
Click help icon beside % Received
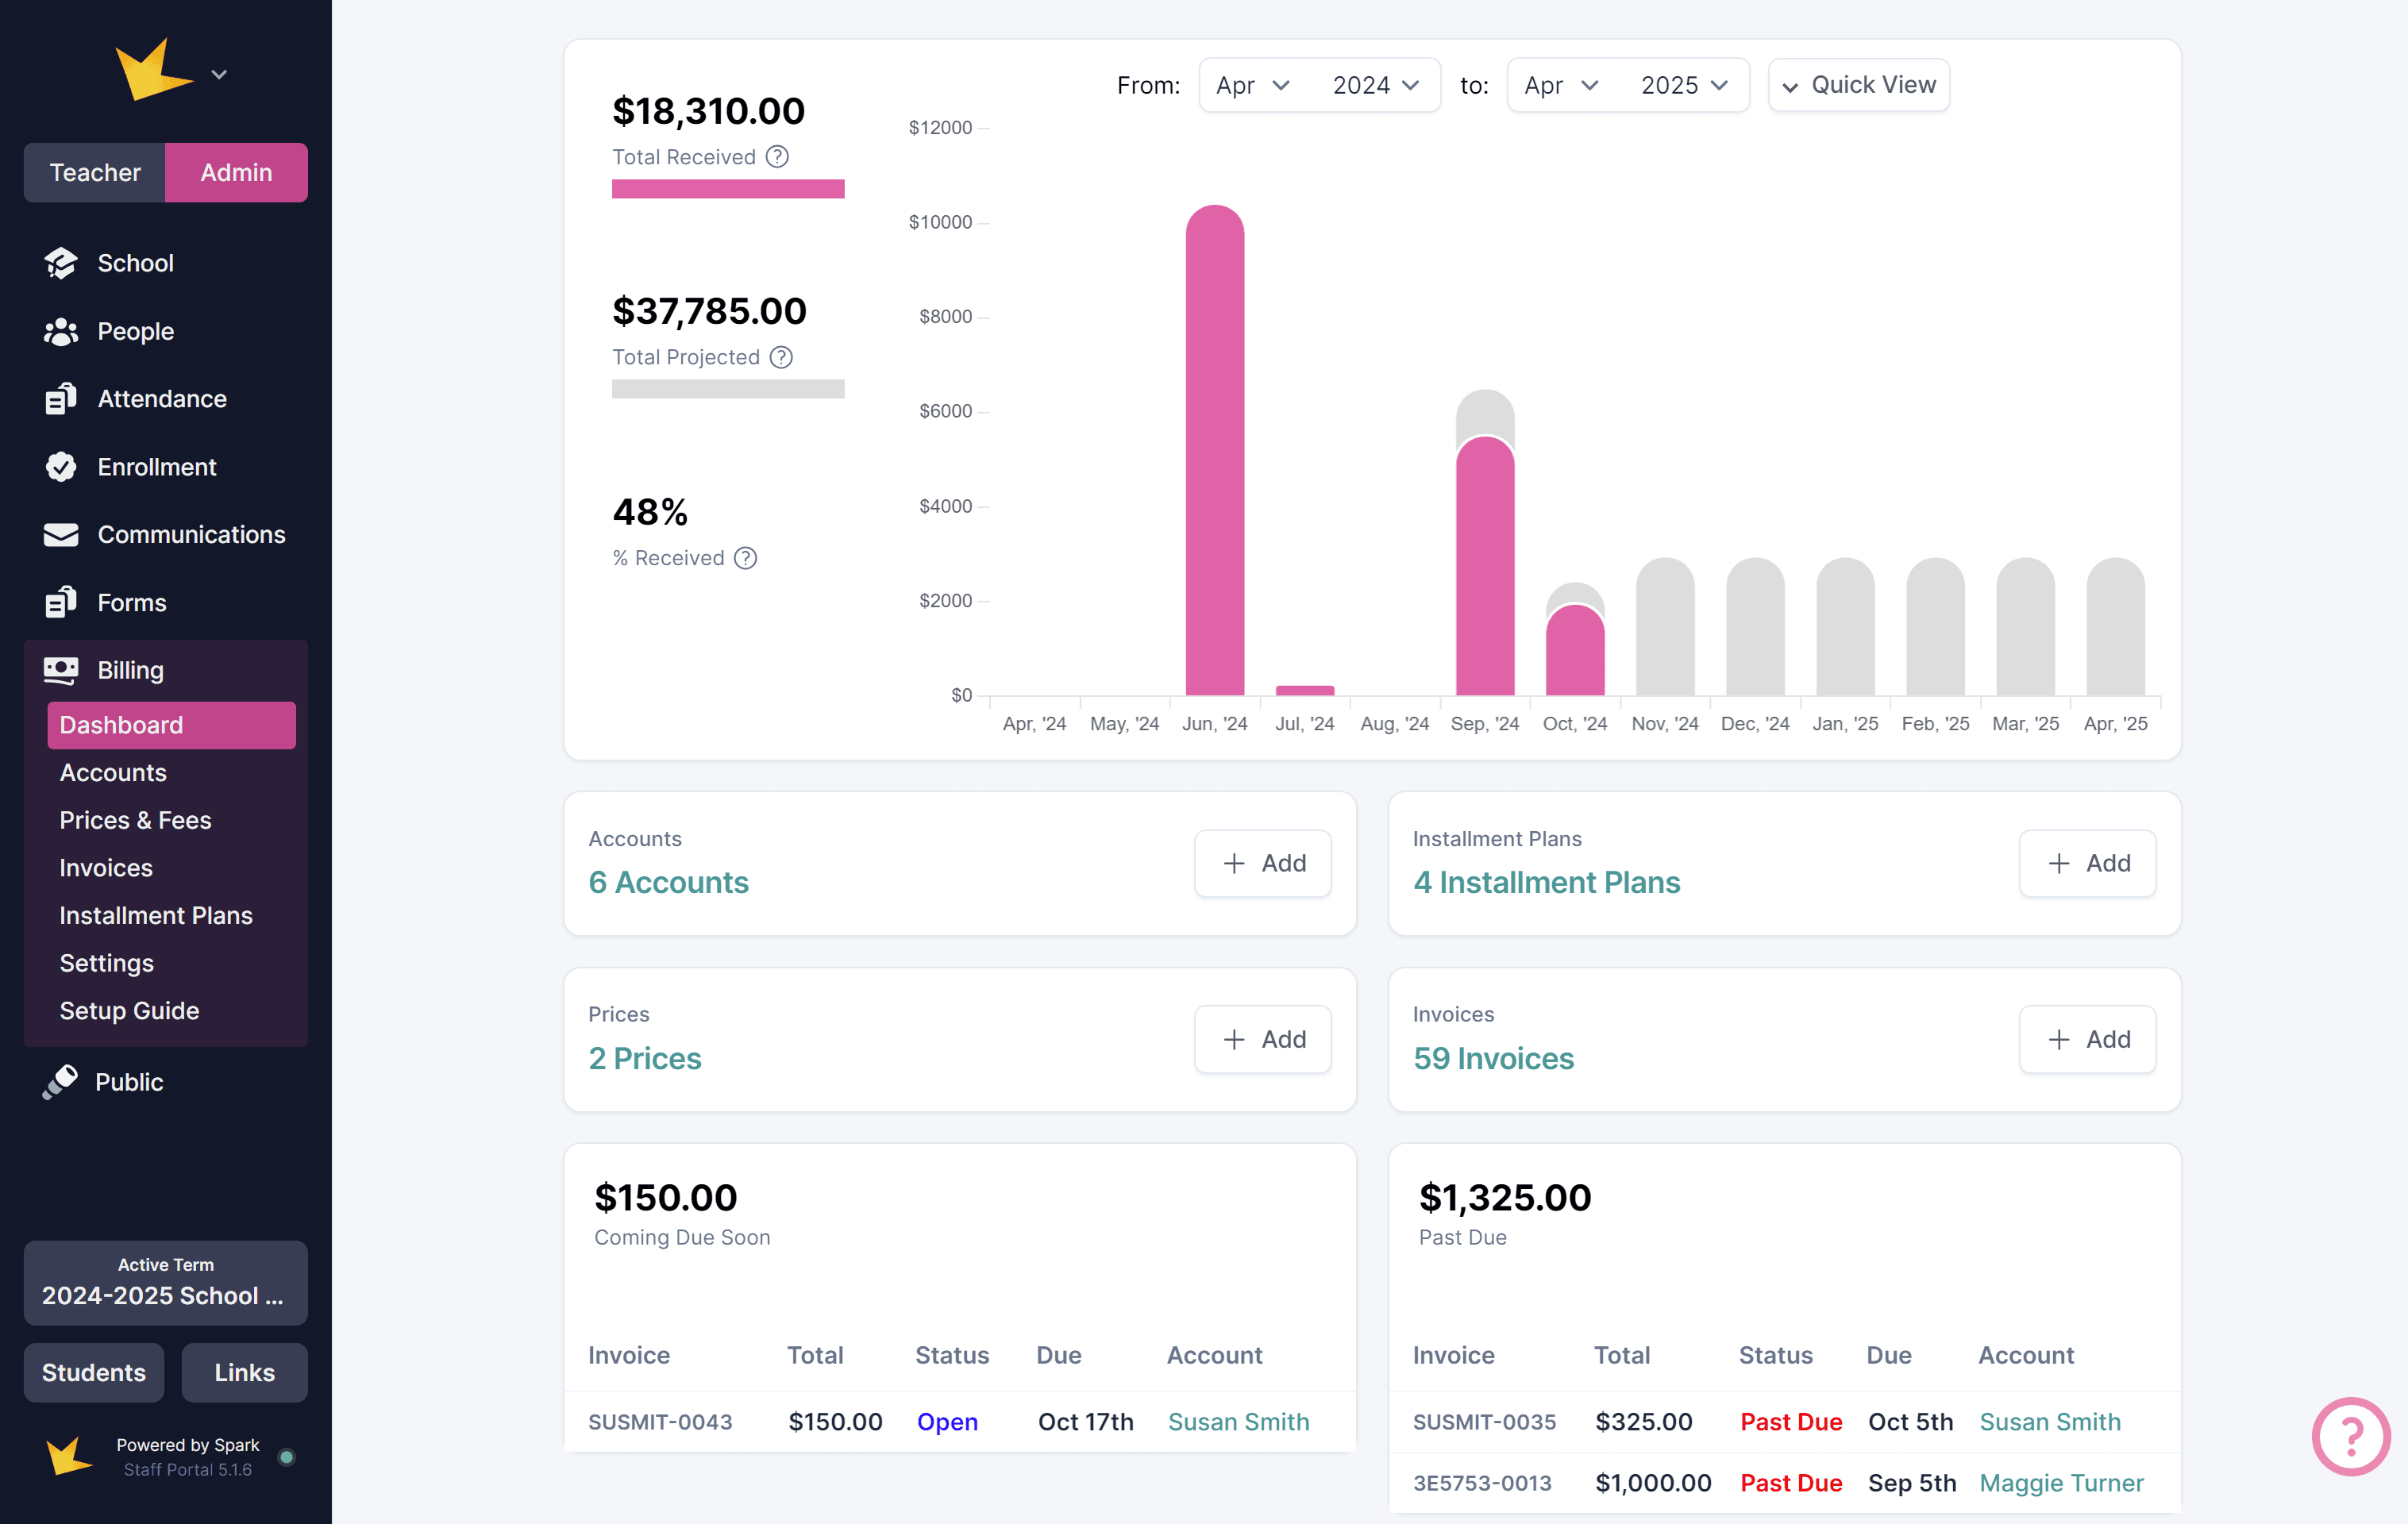tap(745, 558)
